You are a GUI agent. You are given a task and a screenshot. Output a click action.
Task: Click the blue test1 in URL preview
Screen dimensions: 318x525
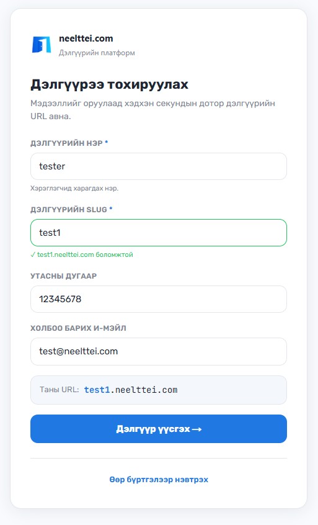(97, 390)
